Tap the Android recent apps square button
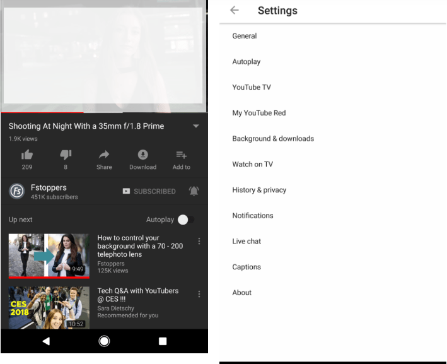The image size is (447, 364). click(163, 341)
